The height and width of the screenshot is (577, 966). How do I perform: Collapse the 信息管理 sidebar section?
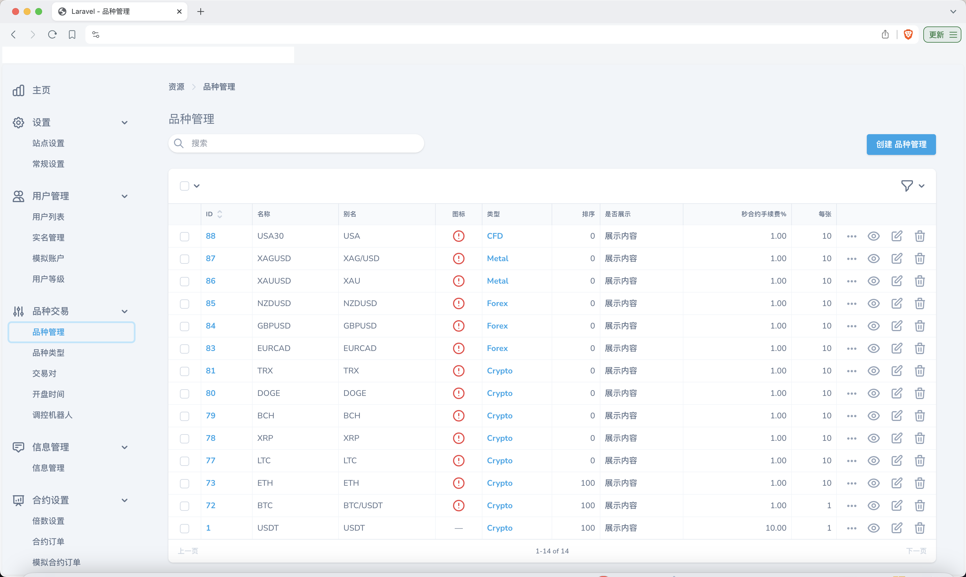125,447
